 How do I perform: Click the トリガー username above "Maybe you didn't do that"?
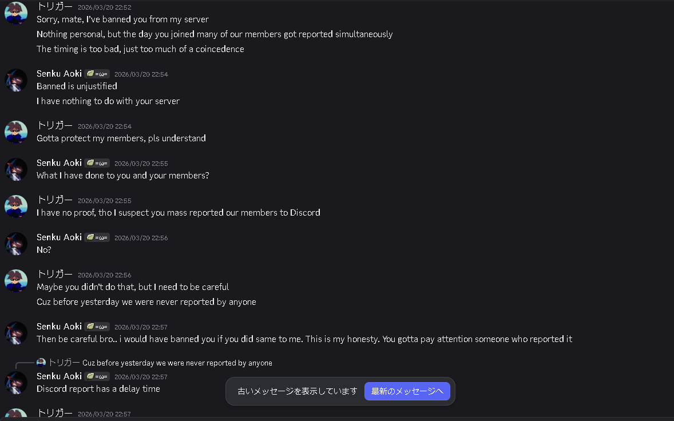(55, 275)
